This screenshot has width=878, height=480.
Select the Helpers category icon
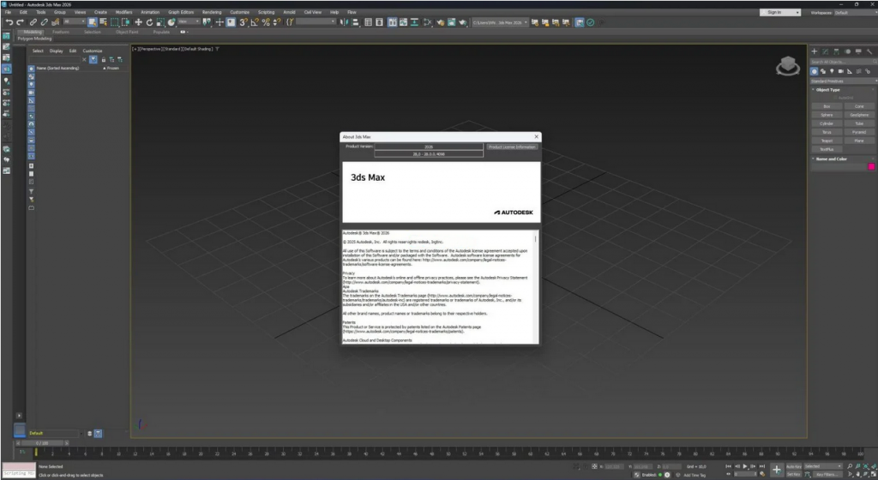tap(850, 72)
